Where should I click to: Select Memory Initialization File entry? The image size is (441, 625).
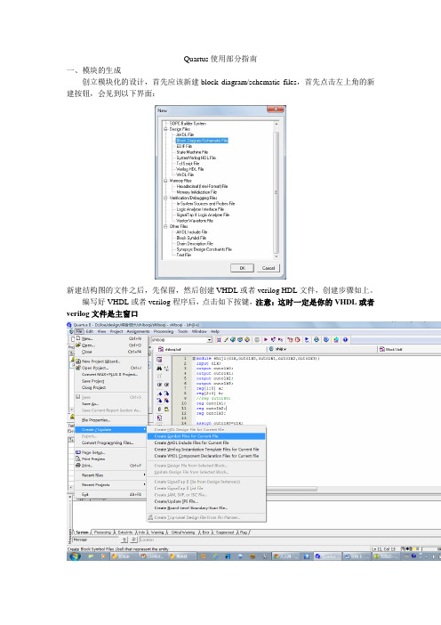coord(196,192)
